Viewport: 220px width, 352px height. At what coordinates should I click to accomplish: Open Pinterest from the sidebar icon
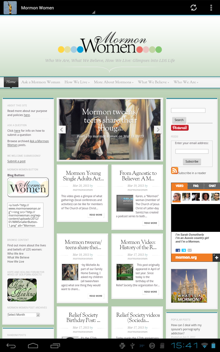pos(180,128)
